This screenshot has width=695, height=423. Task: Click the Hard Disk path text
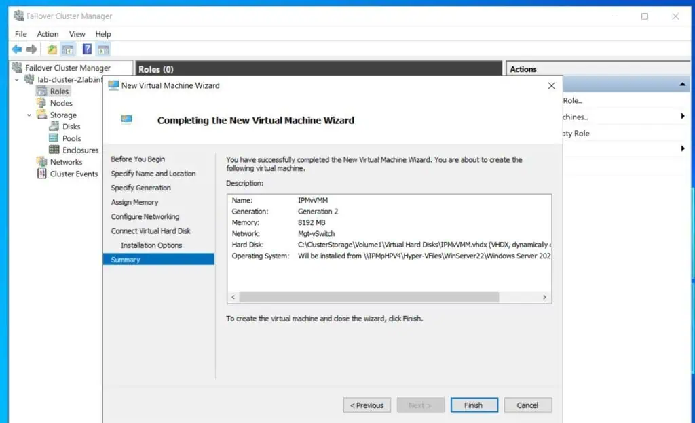coord(424,245)
